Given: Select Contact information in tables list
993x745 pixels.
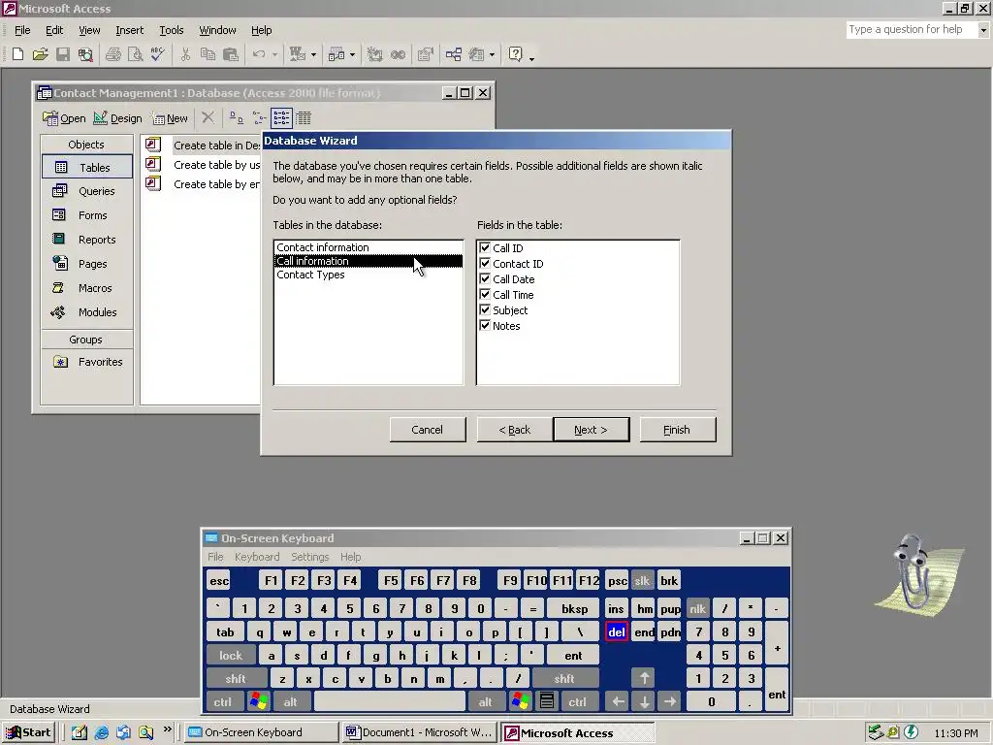Looking at the screenshot, I should tap(368, 247).
